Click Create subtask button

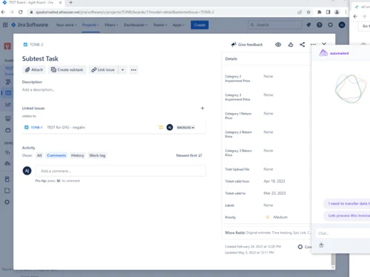click(67, 69)
